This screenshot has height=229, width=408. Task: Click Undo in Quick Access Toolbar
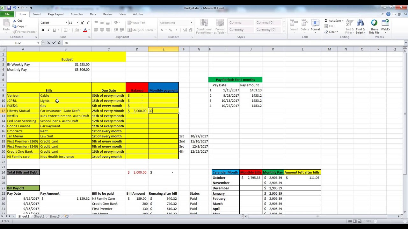click(14, 8)
